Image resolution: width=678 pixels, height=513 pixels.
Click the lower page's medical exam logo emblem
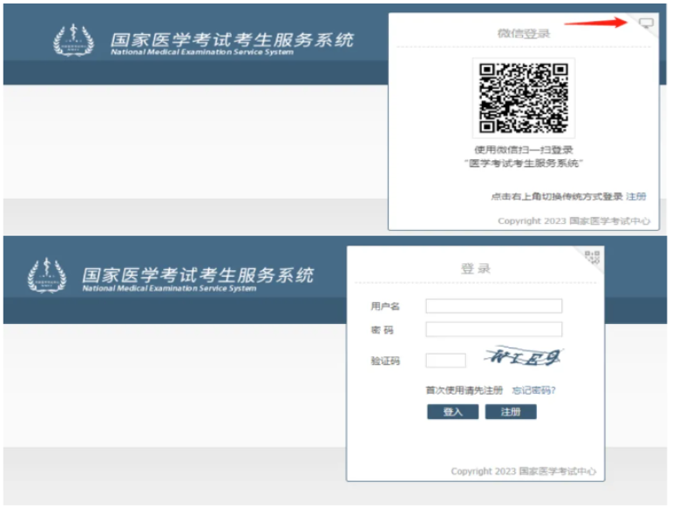[x=47, y=276]
